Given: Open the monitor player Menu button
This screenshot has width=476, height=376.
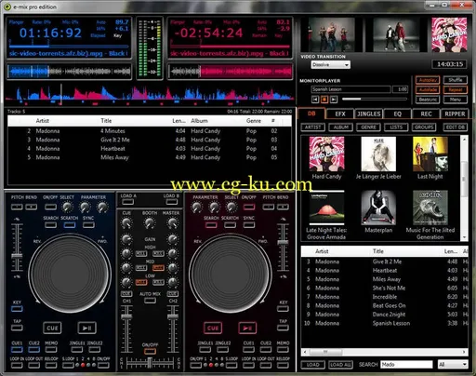Looking at the screenshot, I should 456,100.
